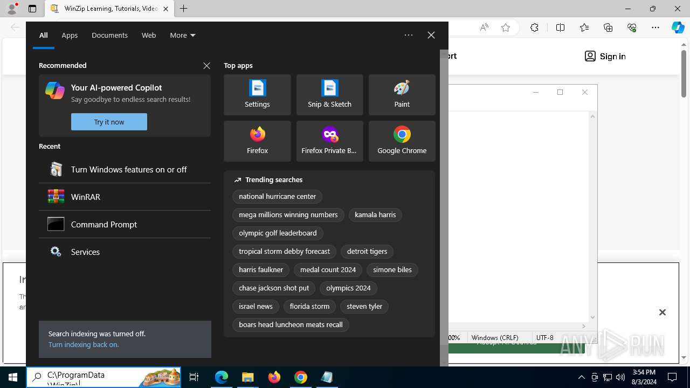
Task: Open network status in system tray
Action: point(608,377)
